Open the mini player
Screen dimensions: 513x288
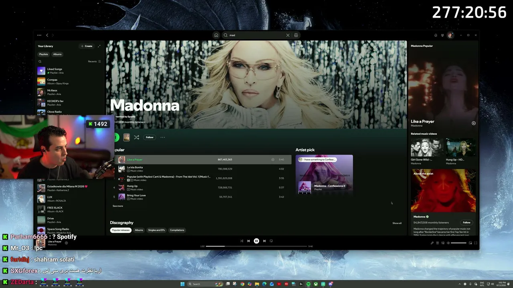point(470,243)
